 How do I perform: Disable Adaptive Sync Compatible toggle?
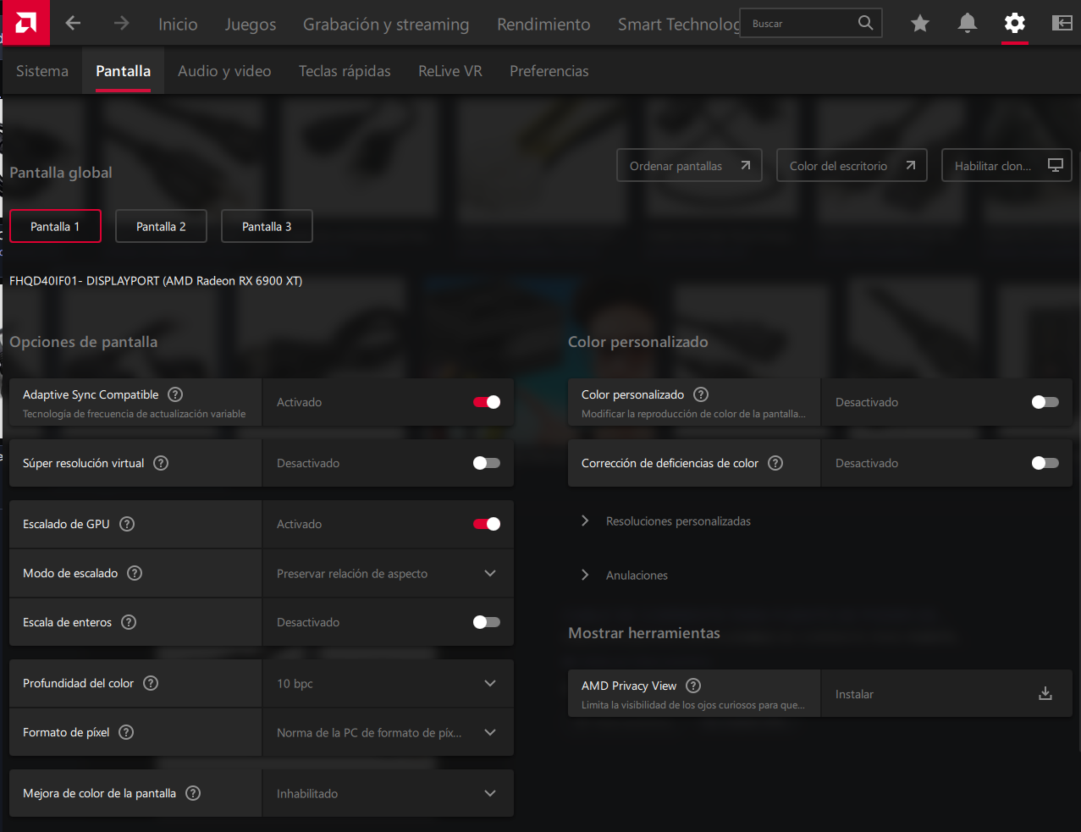pyautogui.click(x=487, y=402)
